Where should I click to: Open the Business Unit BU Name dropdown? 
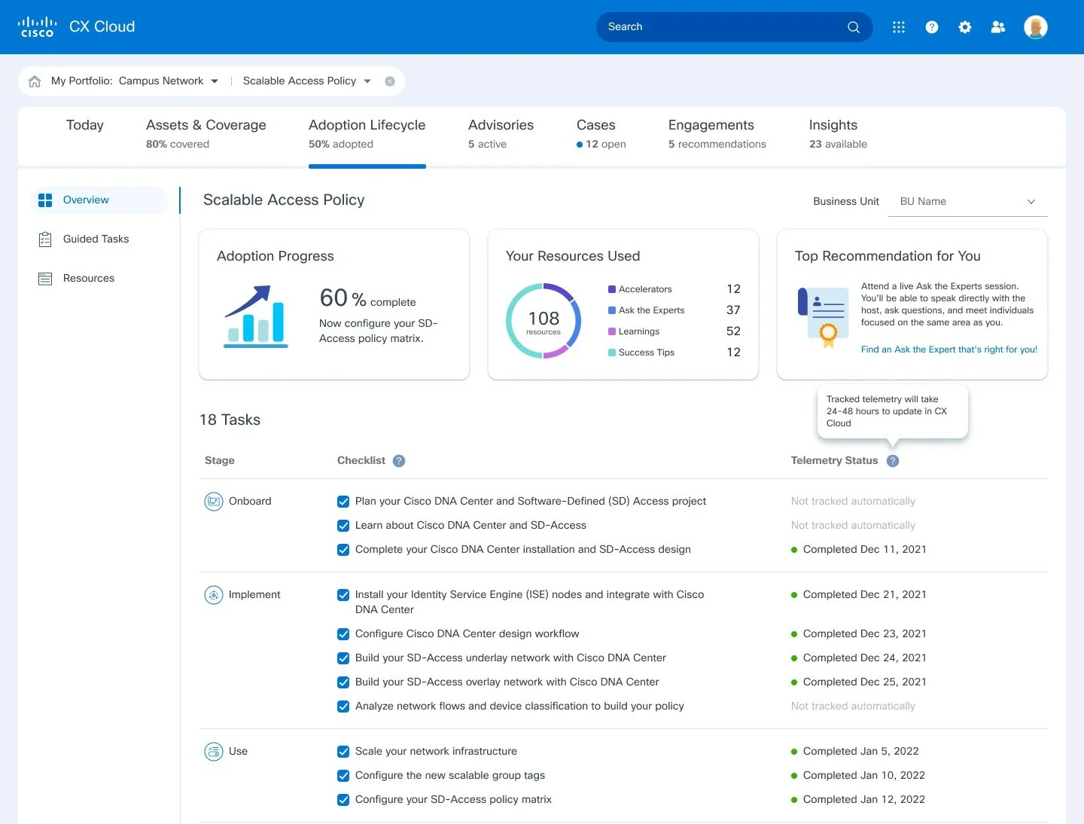pyautogui.click(x=968, y=202)
